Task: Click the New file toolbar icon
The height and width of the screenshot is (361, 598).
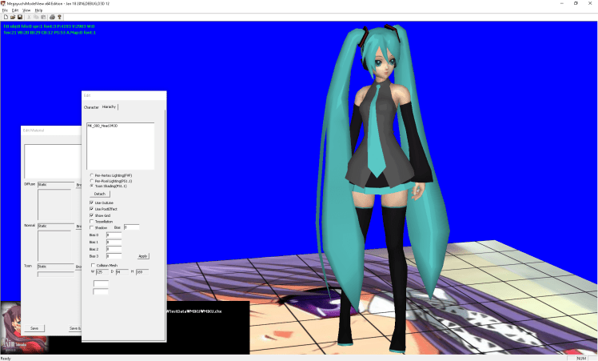Action: point(6,17)
